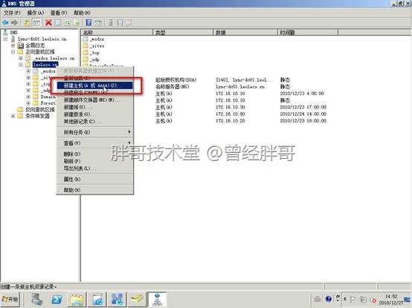This screenshot has height=308, width=412.
Task: Click the help icon in the system tray
Action: click(x=329, y=299)
